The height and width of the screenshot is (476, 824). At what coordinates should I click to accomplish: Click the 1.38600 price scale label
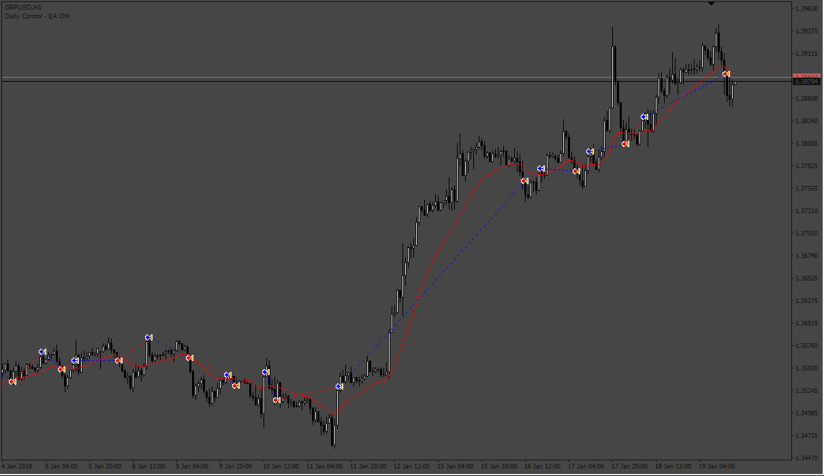coord(808,99)
